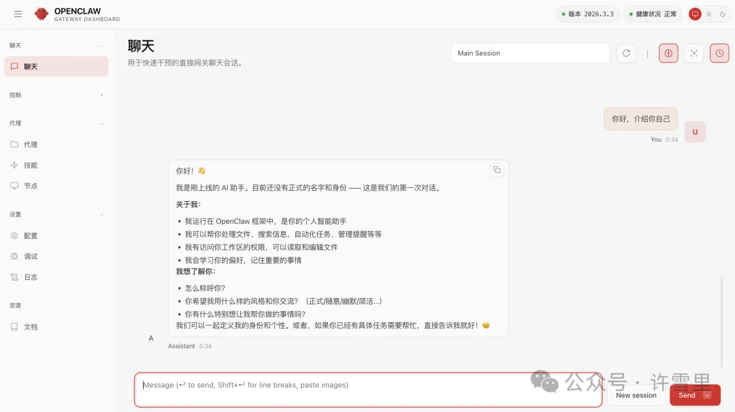Open 调试 with the bug icon

(x=31, y=257)
